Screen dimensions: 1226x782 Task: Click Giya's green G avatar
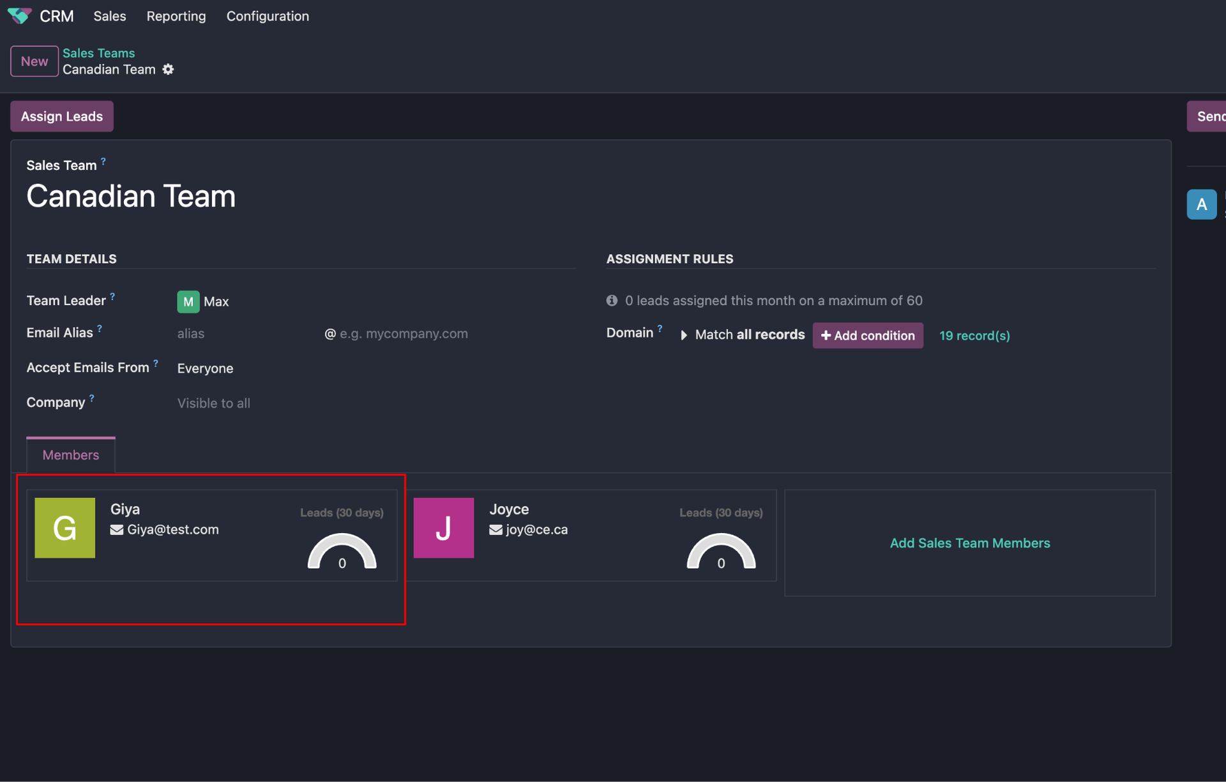tap(64, 528)
